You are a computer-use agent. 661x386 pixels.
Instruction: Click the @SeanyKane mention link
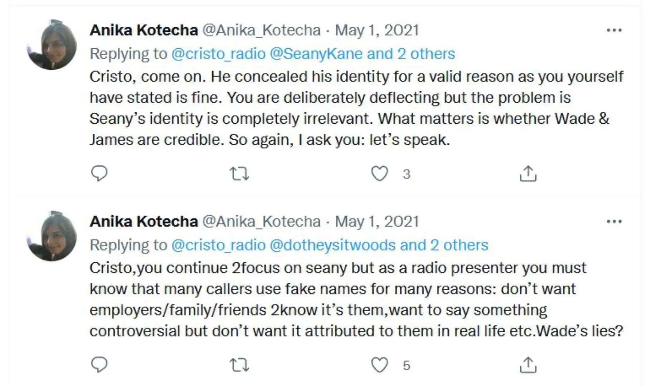(x=316, y=54)
